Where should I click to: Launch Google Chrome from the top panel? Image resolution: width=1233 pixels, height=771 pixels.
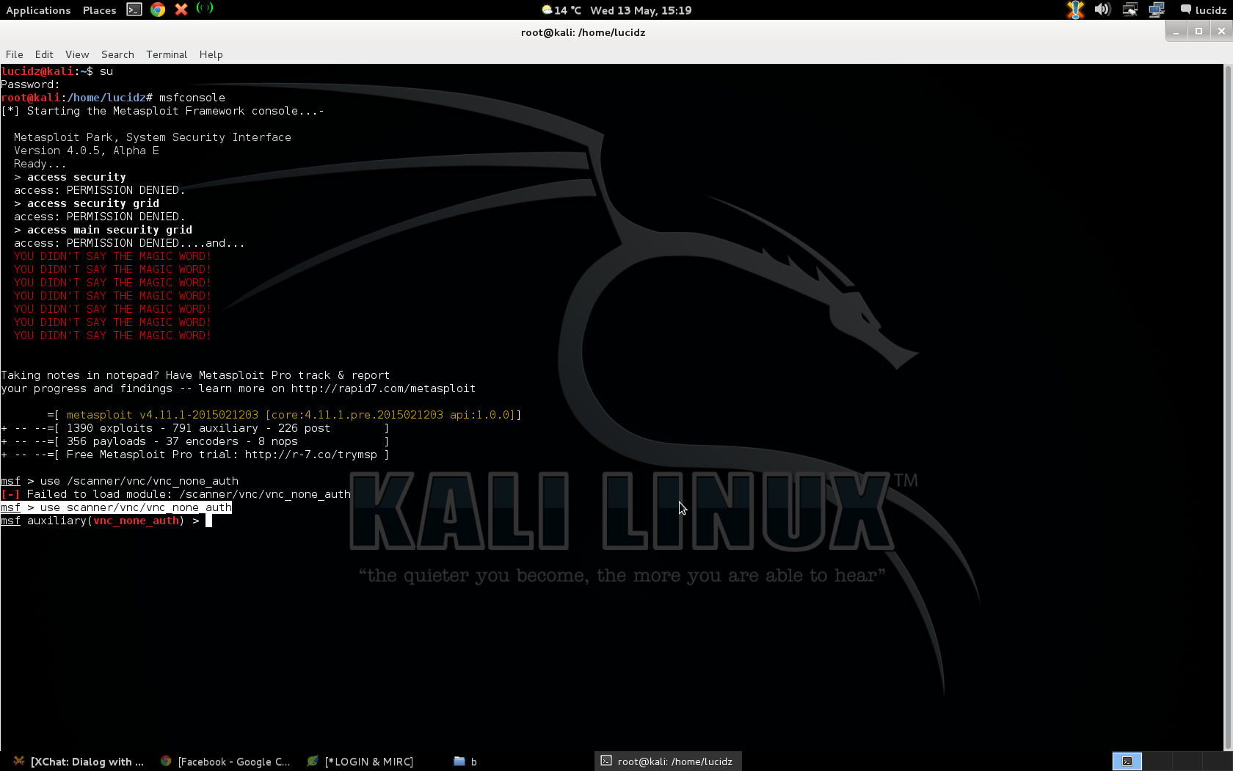coord(158,10)
